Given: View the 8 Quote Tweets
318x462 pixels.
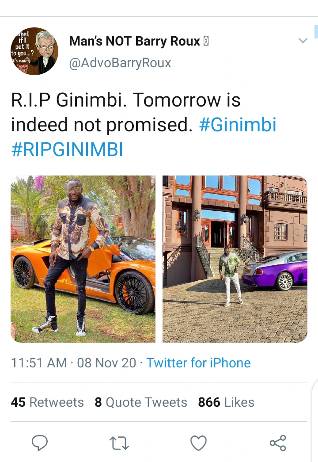Looking at the screenshot, I should pyautogui.click(x=141, y=402).
